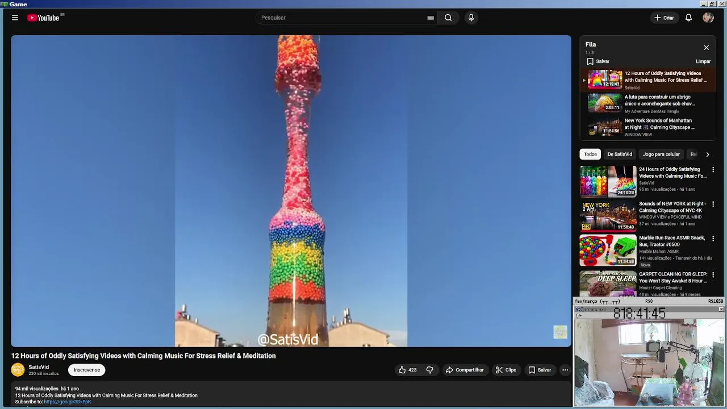Open 24 Hours of Oddly Satisfying thumbnail
The image size is (727, 409).
pos(608,181)
